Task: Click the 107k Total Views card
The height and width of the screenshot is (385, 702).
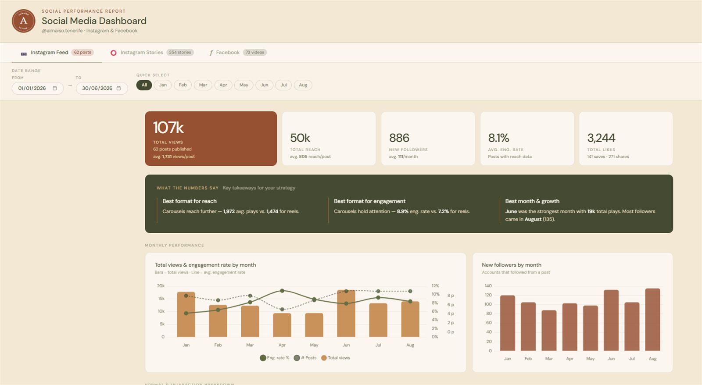Action: tap(211, 139)
